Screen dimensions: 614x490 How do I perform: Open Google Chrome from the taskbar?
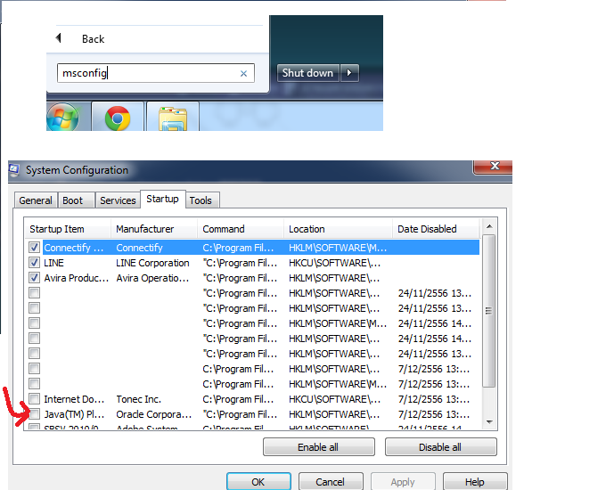click(118, 118)
